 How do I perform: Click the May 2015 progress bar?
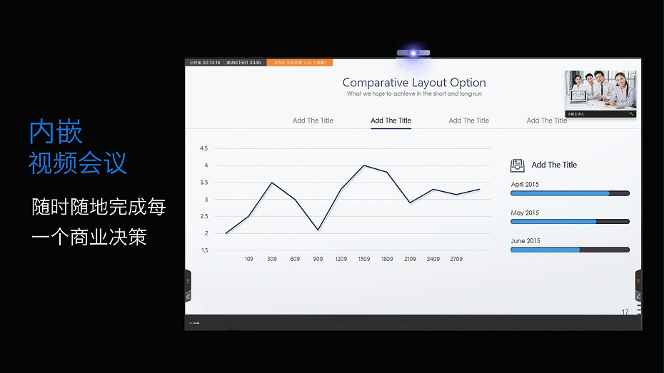[x=570, y=222]
